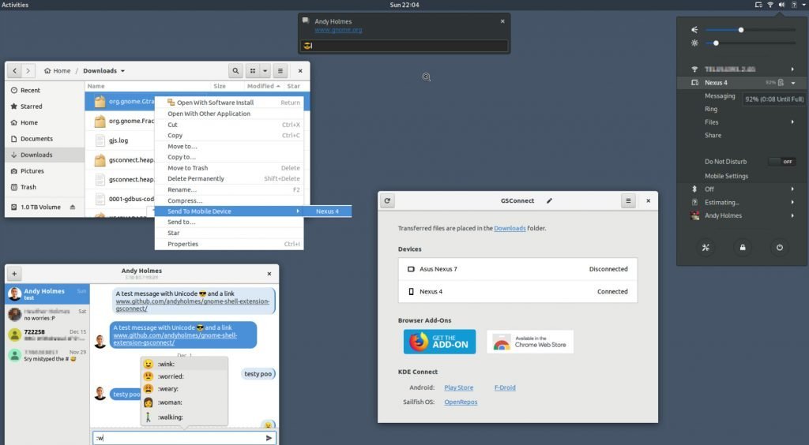Viewport: 809px width, 445px height.
Task: Select Move to Trash menu entry
Action: (x=229, y=168)
